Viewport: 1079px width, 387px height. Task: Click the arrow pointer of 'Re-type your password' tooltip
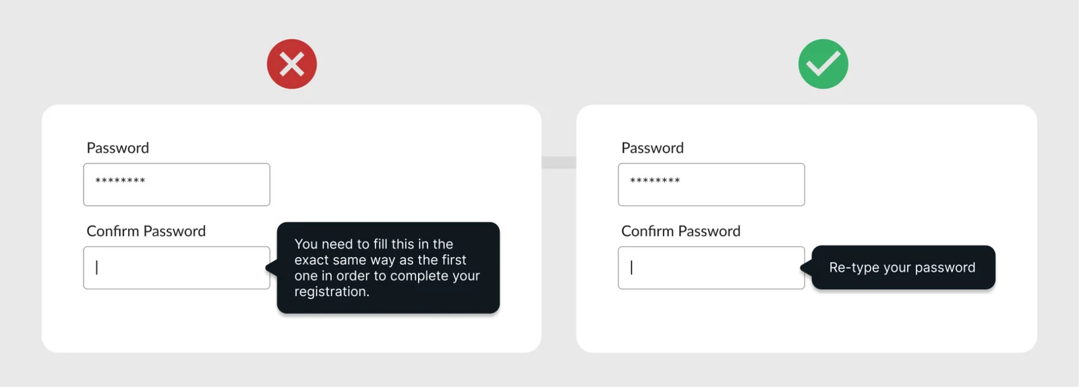(805, 268)
